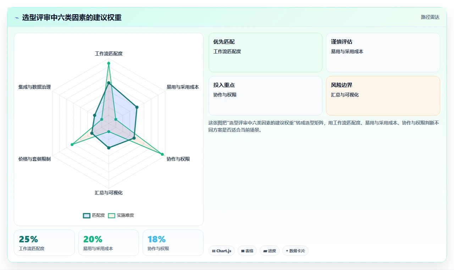Click the 18% 协作与权限 stat card
Screen dimensions: 454x270
tap(173, 243)
